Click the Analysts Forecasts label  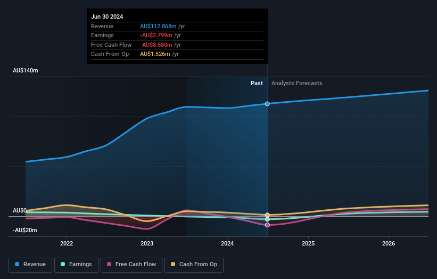pyautogui.click(x=297, y=83)
